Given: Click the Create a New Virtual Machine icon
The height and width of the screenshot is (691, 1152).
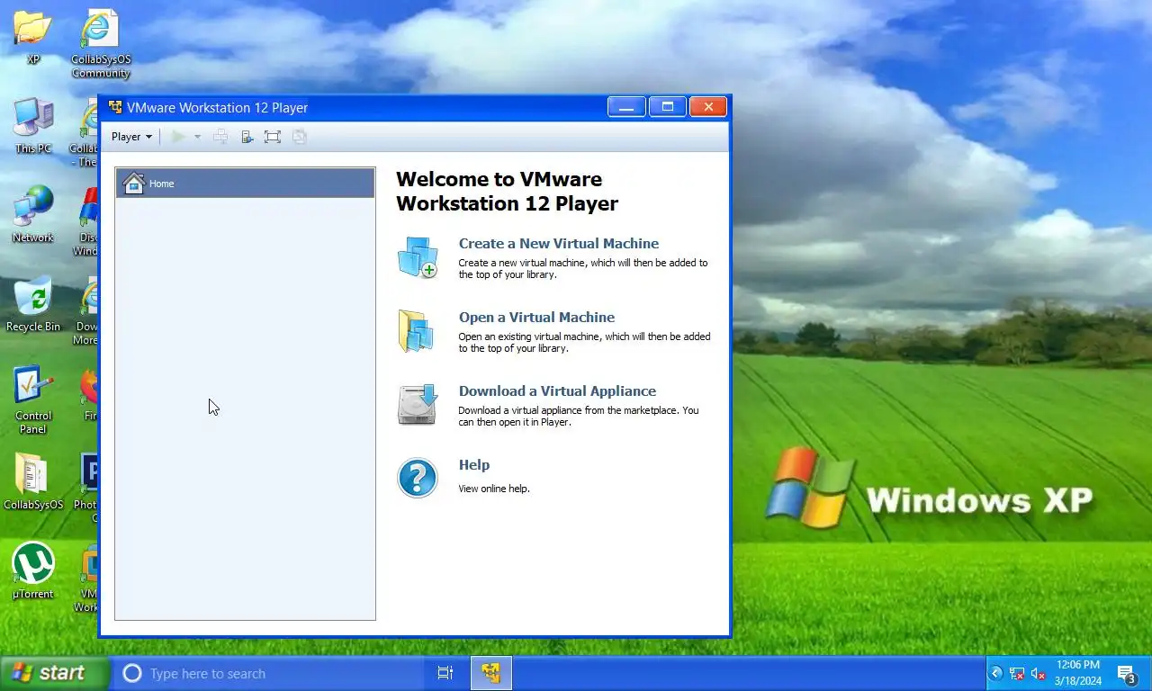Looking at the screenshot, I should (x=417, y=257).
